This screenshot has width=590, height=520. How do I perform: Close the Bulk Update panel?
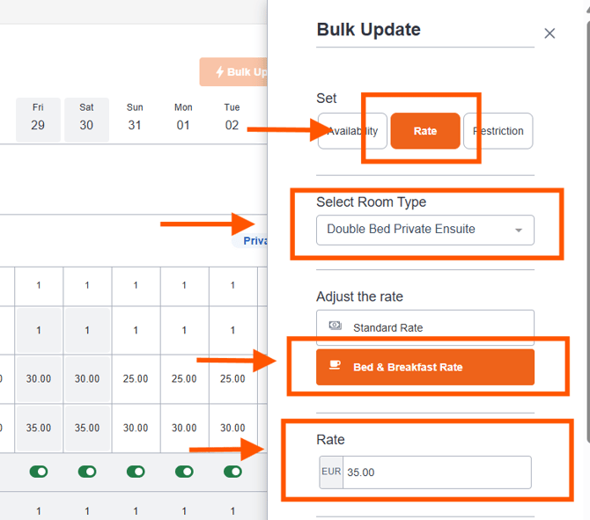(549, 33)
